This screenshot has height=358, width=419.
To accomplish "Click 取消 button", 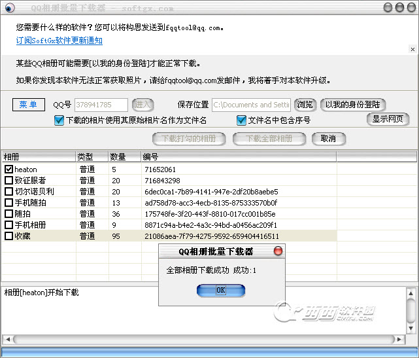I will point(329,139).
